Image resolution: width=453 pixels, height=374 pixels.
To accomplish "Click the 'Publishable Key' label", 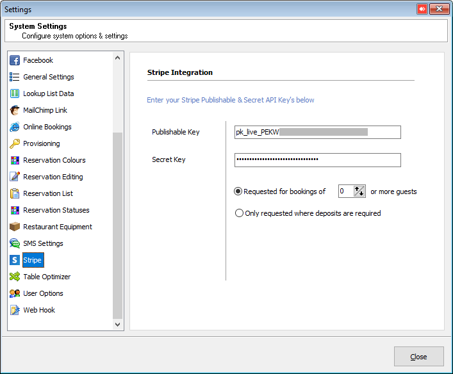I will 176,132.
